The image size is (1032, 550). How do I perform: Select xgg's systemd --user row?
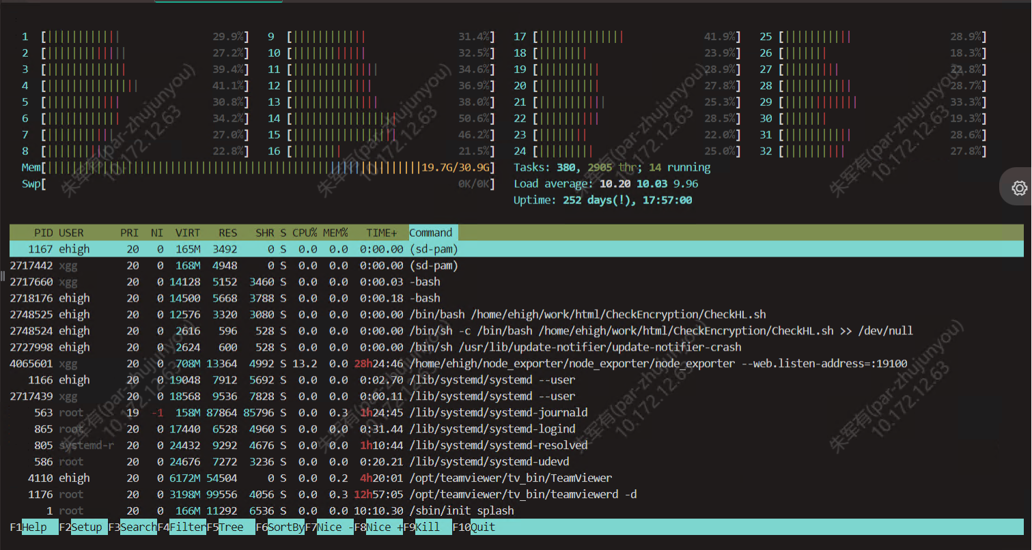[x=516, y=396]
